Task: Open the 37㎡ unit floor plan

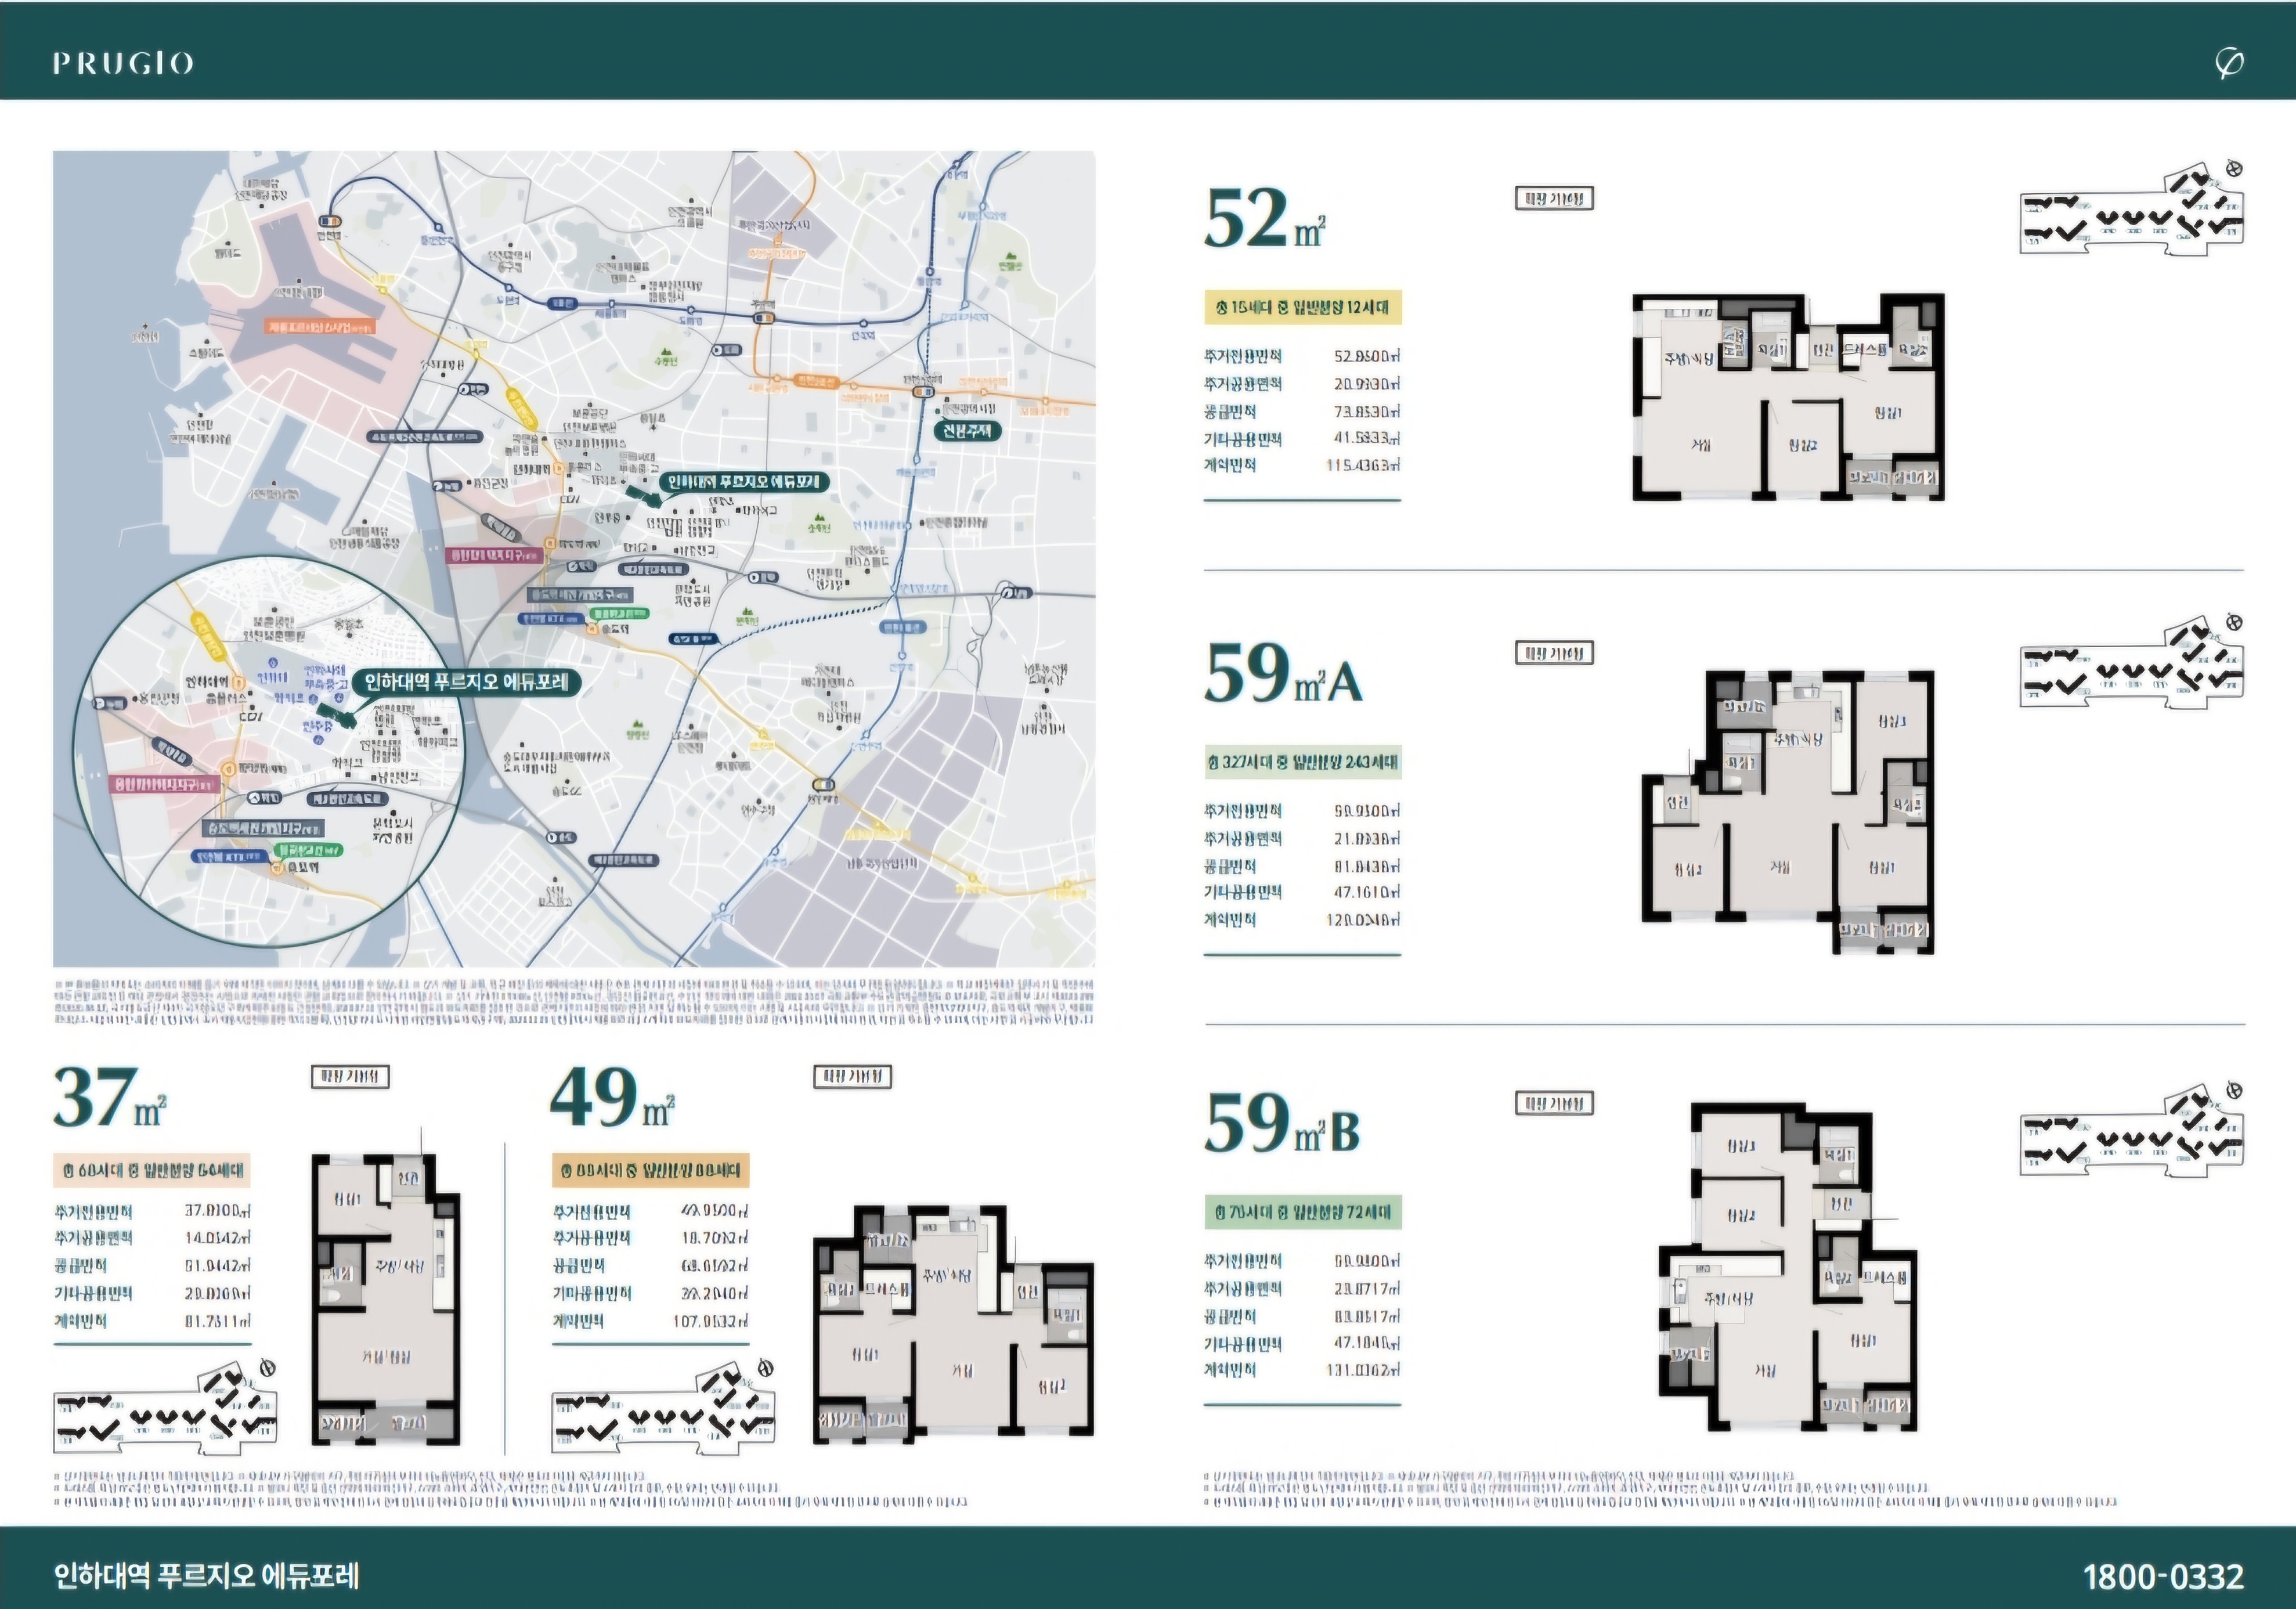Action: (x=386, y=1299)
